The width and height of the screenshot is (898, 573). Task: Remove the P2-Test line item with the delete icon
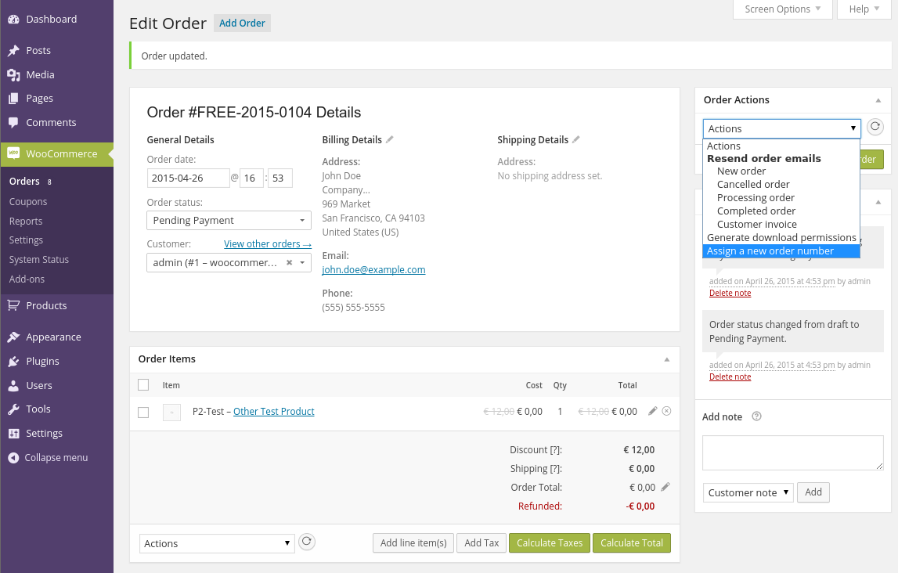666,411
